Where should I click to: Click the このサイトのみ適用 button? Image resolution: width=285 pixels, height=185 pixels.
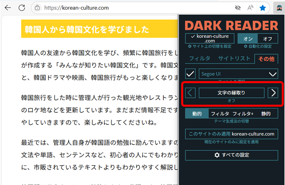click(231, 134)
